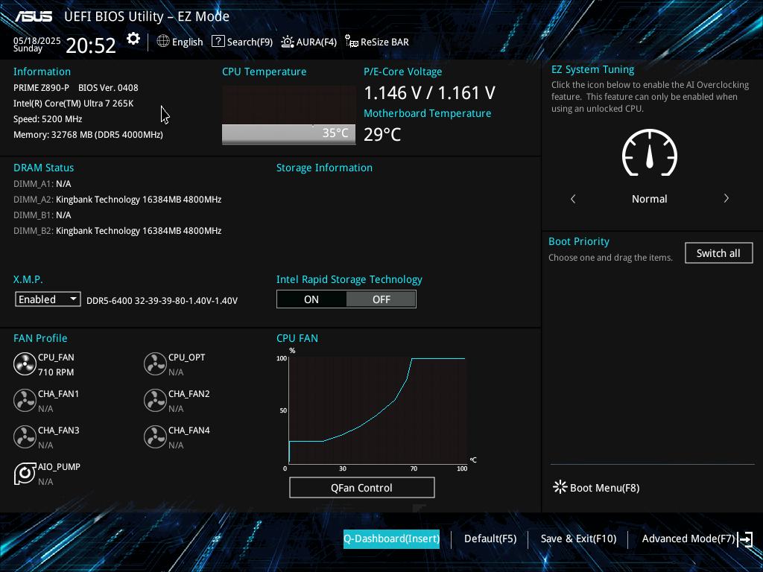Click the Boot Menu starburst icon
The height and width of the screenshot is (572, 763).
pyautogui.click(x=560, y=487)
